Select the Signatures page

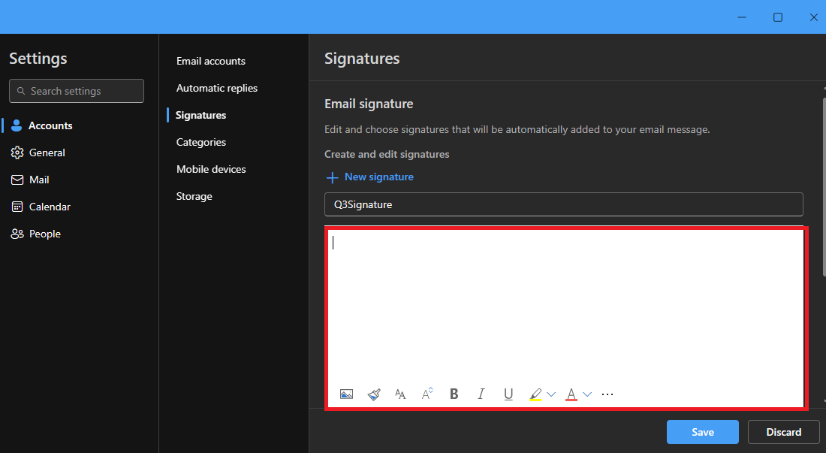pyautogui.click(x=200, y=115)
